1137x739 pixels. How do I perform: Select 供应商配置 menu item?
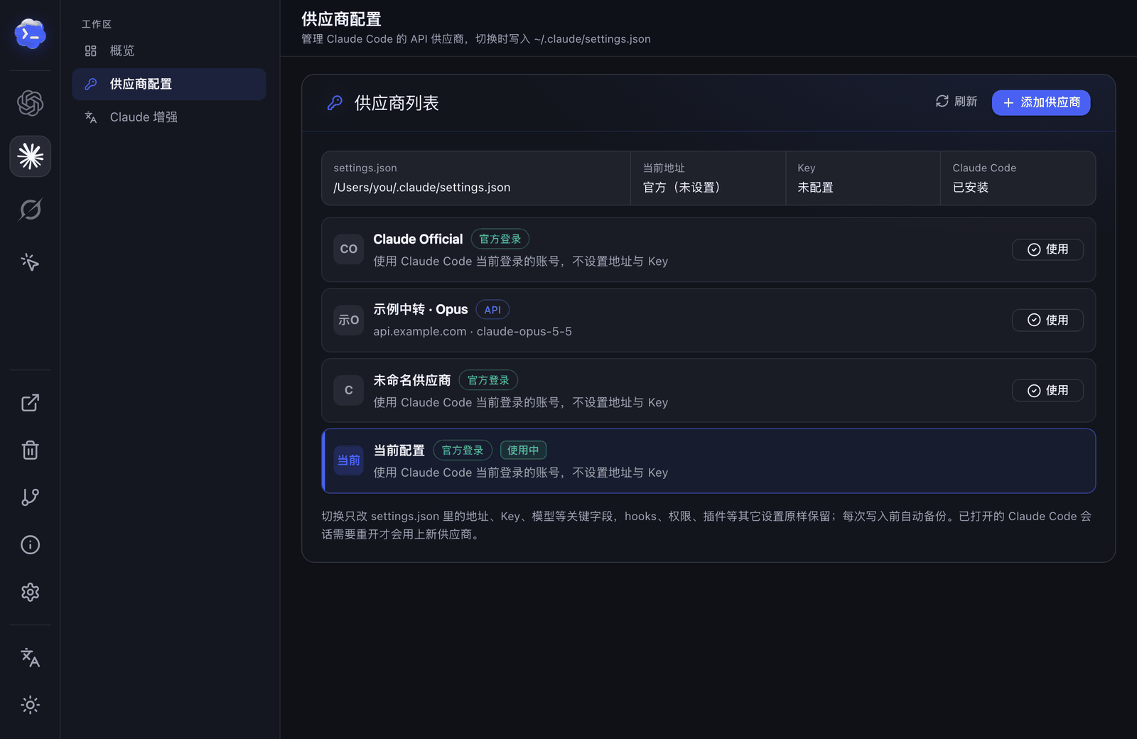[169, 84]
